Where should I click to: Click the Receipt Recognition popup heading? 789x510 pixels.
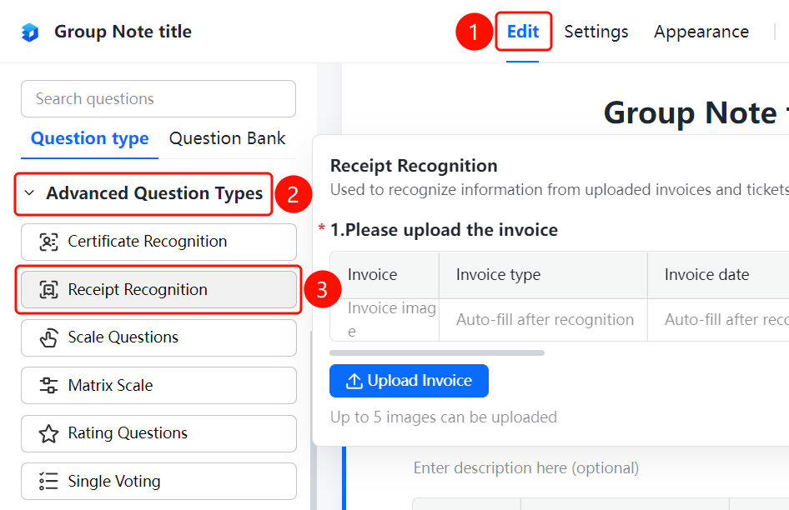(x=414, y=166)
